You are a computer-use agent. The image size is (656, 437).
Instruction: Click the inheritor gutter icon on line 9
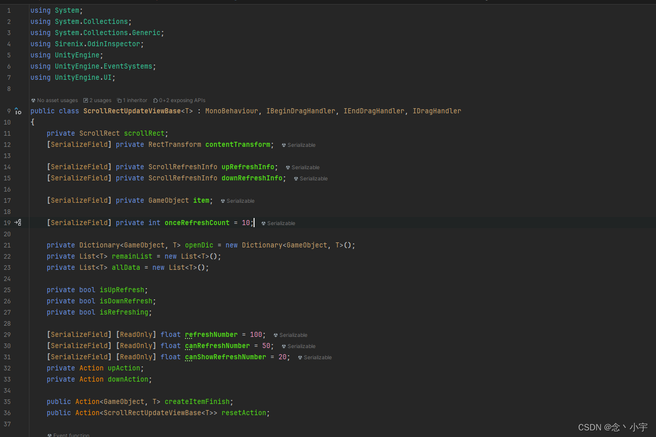[x=18, y=111]
